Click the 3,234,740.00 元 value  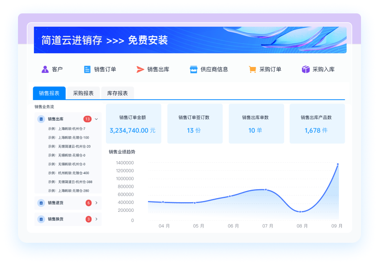pyautogui.click(x=133, y=131)
